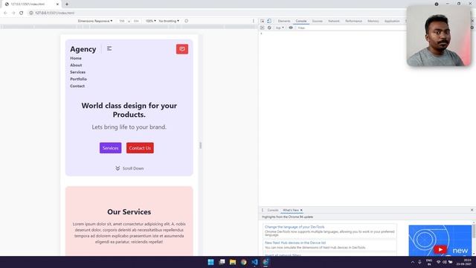Click the Home navigation link
Image resolution: width=476 pixels, height=268 pixels.
(76, 58)
